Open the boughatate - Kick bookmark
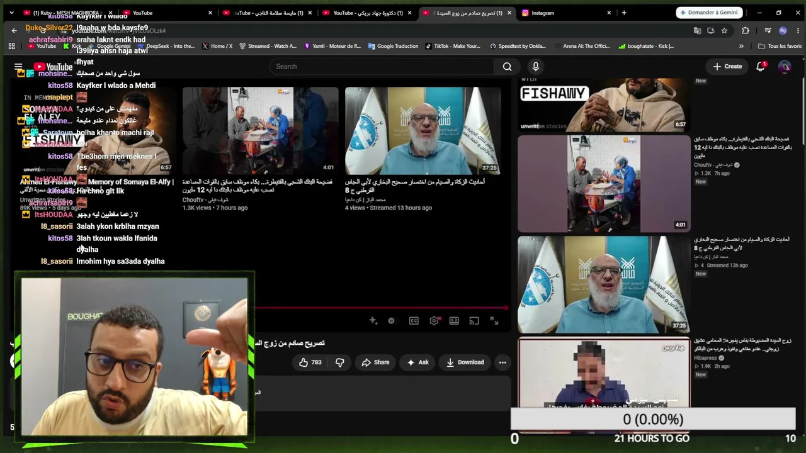The height and width of the screenshot is (453, 806). click(646, 46)
